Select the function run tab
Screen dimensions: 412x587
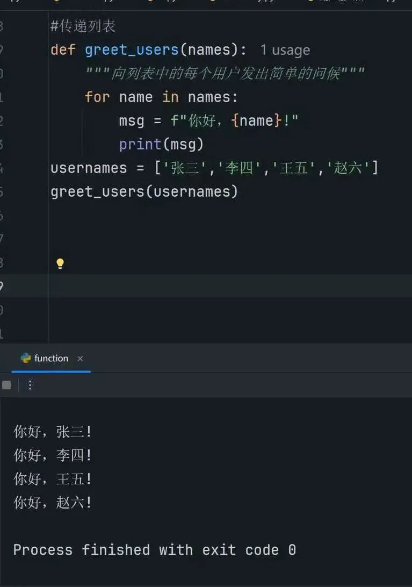tap(51, 359)
